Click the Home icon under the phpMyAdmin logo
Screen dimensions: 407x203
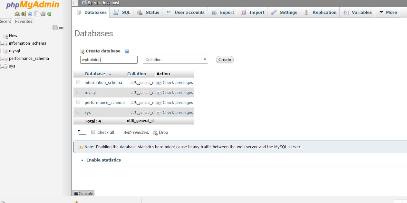(x=17, y=14)
